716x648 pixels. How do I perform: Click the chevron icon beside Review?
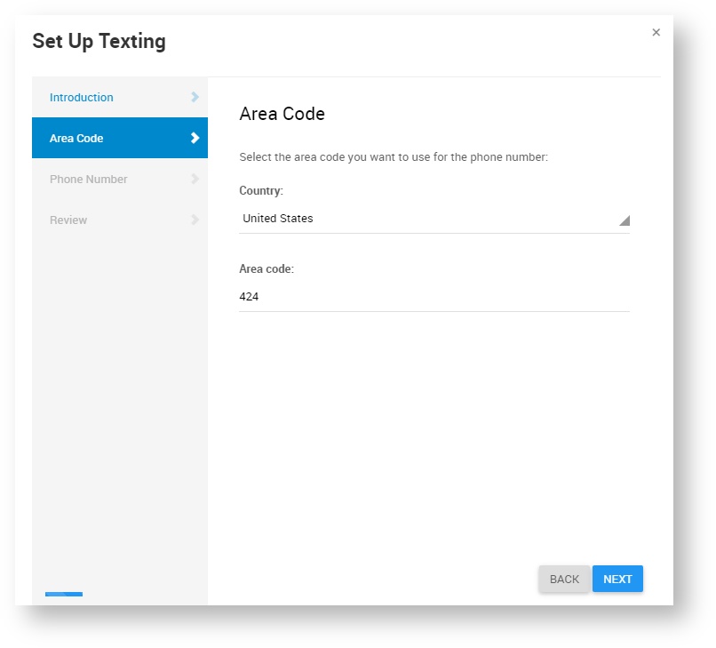195,220
